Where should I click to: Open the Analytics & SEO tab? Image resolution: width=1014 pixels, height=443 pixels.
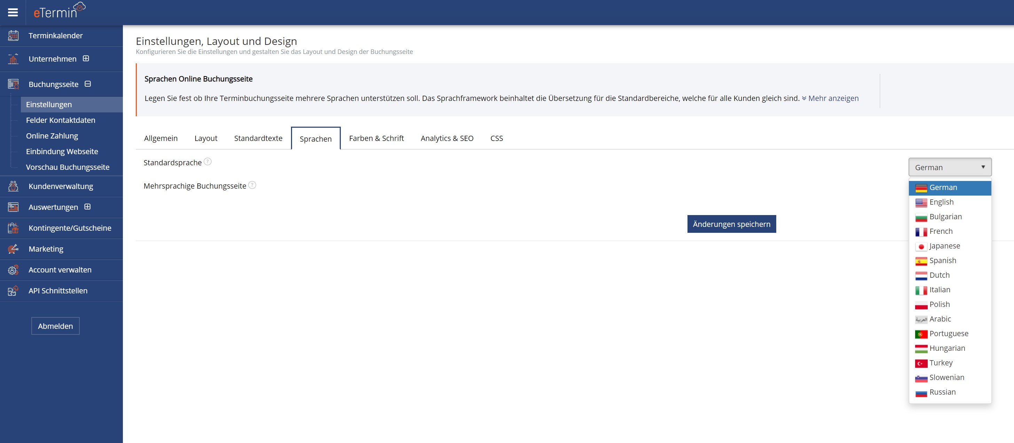pos(447,138)
